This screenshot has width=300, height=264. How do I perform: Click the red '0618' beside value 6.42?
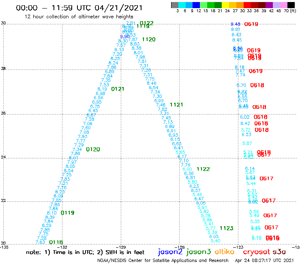click(x=261, y=123)
